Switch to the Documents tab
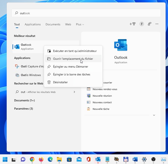This screenshot has height=164, width=168. coord(53,24)
